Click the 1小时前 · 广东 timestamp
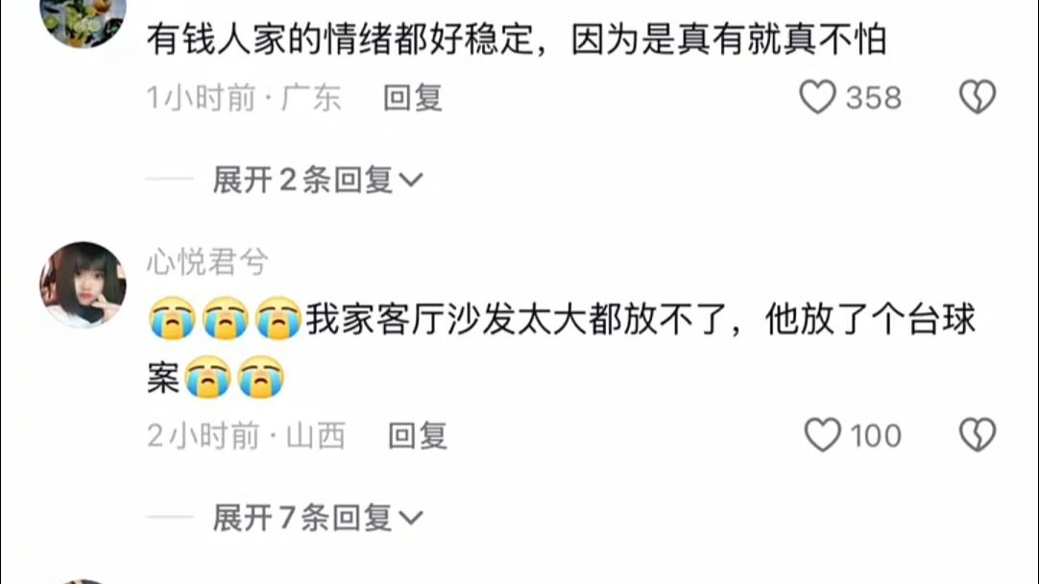The image size is (1039, 584). click(x=244, y=97)
